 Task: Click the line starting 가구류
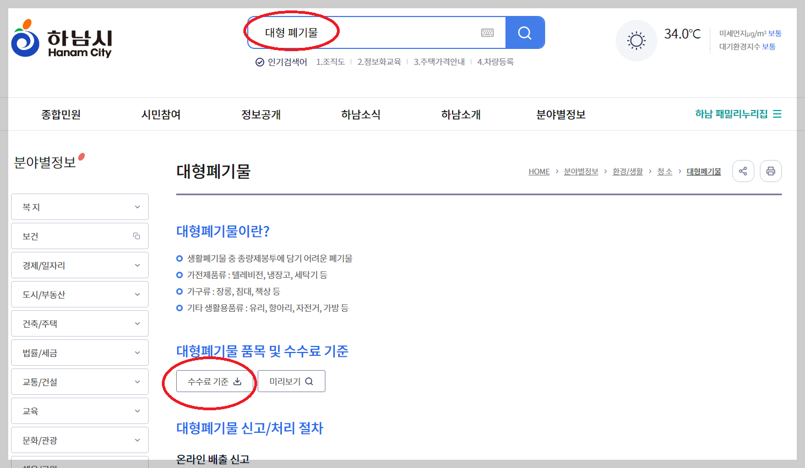[x=233, y=291]
